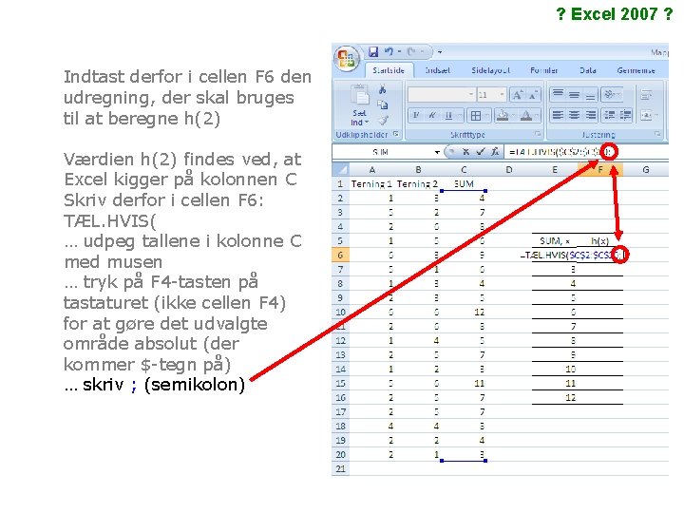Image resolution: width=684 pixels, height=513 pixels.
Task: Select column G header
Action: click(x=646, y=169)
